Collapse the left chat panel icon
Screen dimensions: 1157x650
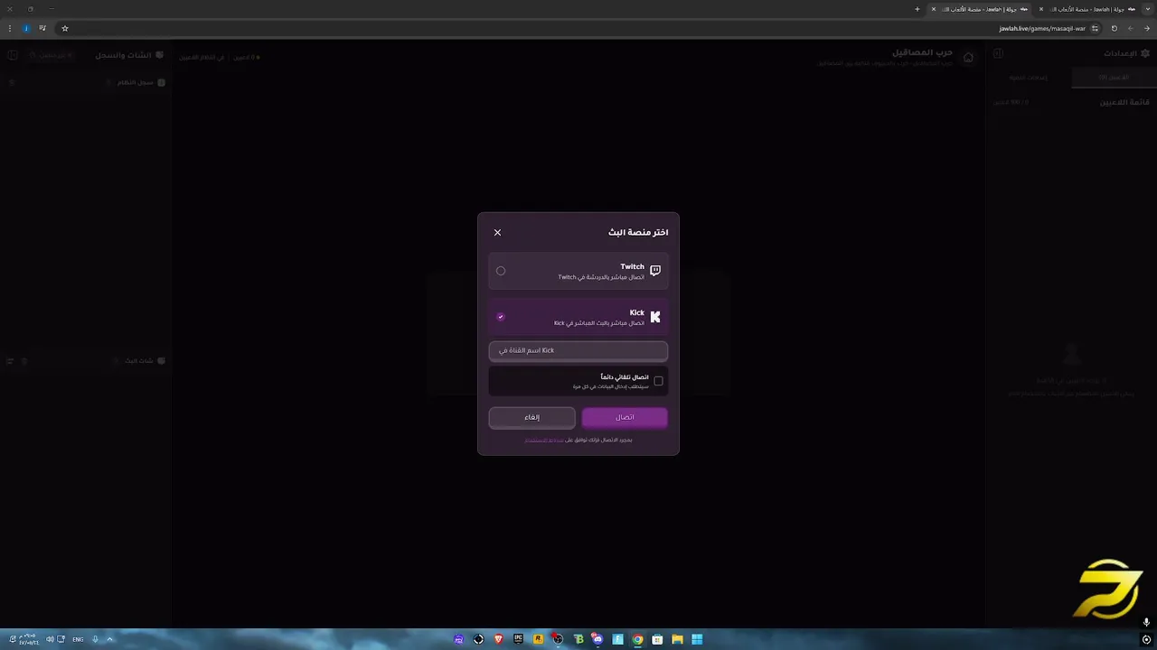pyautogui.click(x=13, y=55)
